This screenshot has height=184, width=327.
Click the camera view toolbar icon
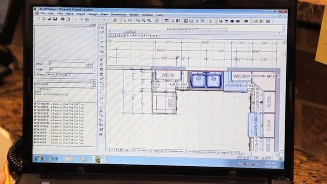tap(246, 21)
